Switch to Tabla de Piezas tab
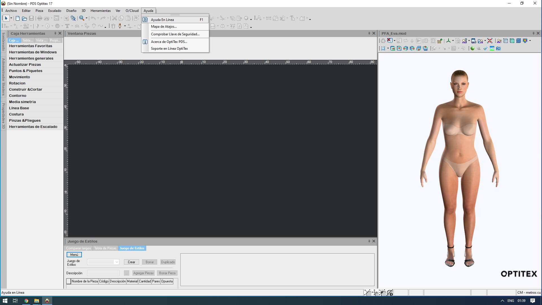542x305 pixels. coord(105,248)
